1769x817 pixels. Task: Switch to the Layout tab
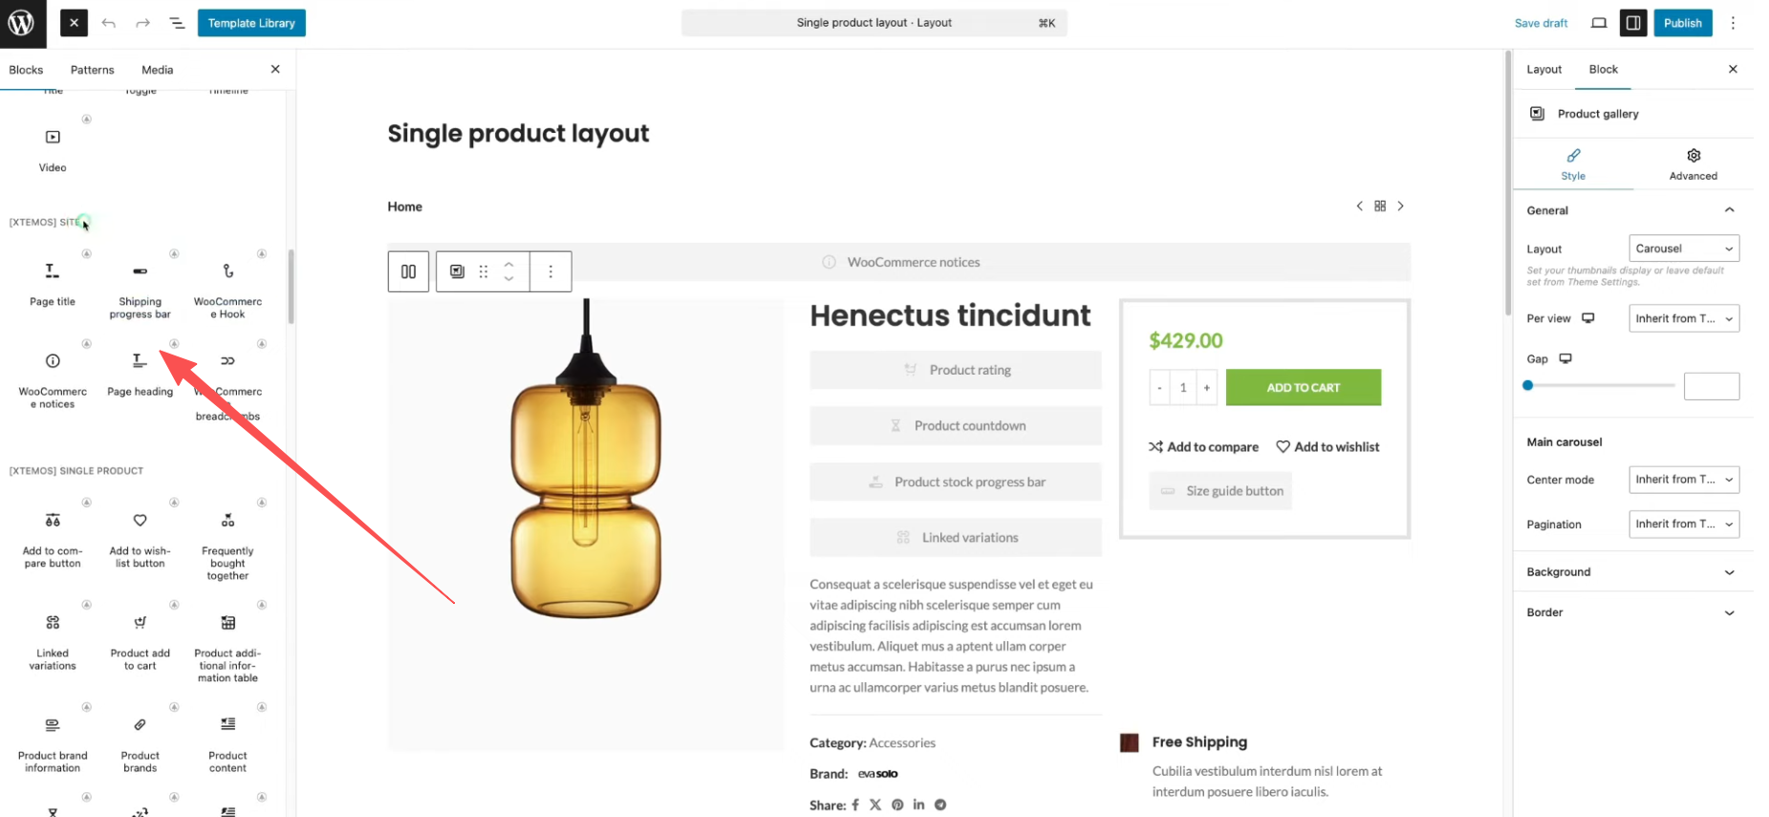point(1543,70)
